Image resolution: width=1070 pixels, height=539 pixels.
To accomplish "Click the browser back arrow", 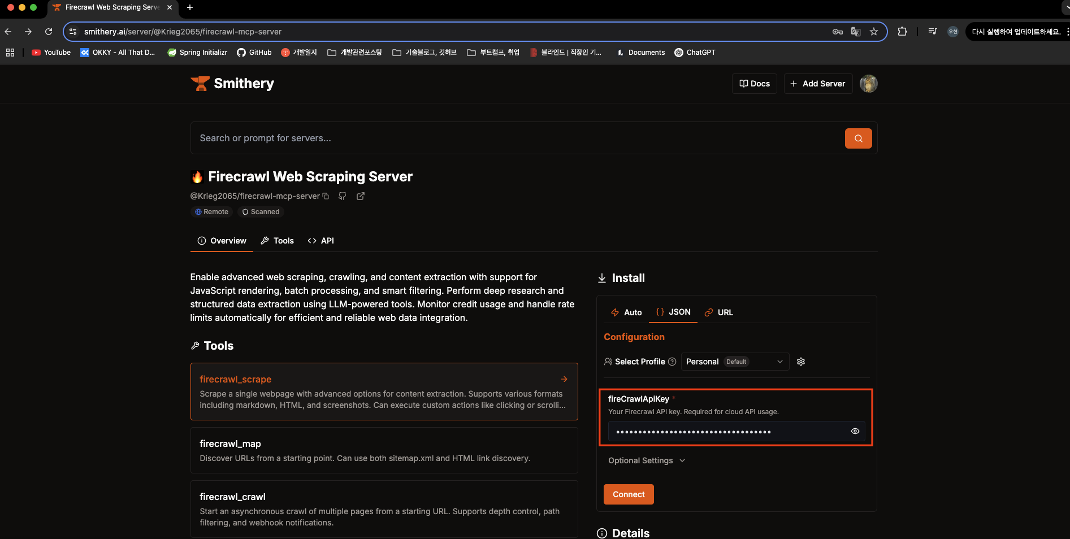I will 8,32.
